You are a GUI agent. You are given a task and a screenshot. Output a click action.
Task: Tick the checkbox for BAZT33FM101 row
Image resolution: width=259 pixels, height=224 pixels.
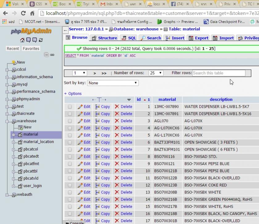(x=70, y=142)
